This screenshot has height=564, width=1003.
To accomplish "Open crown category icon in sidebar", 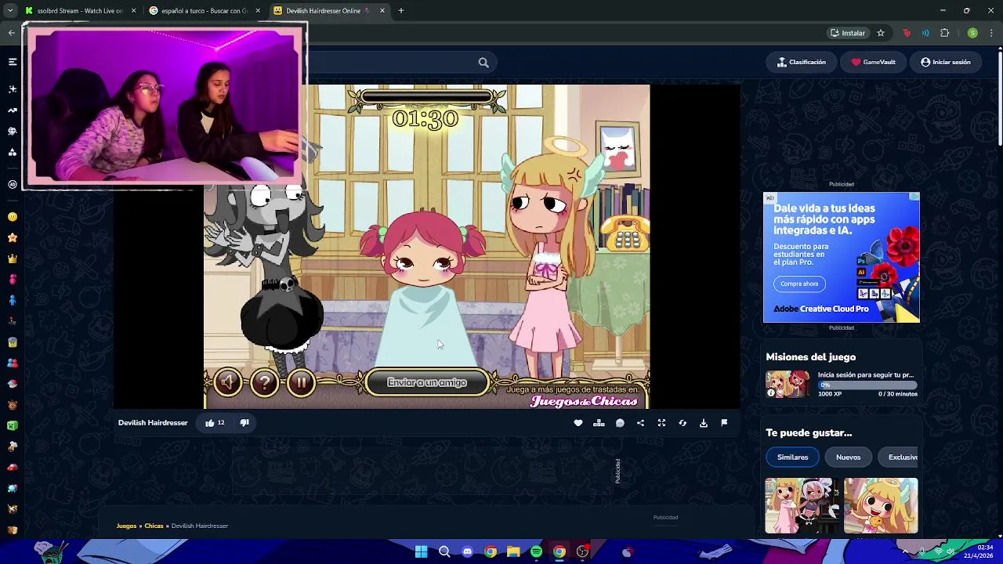I will pos(13,258).
